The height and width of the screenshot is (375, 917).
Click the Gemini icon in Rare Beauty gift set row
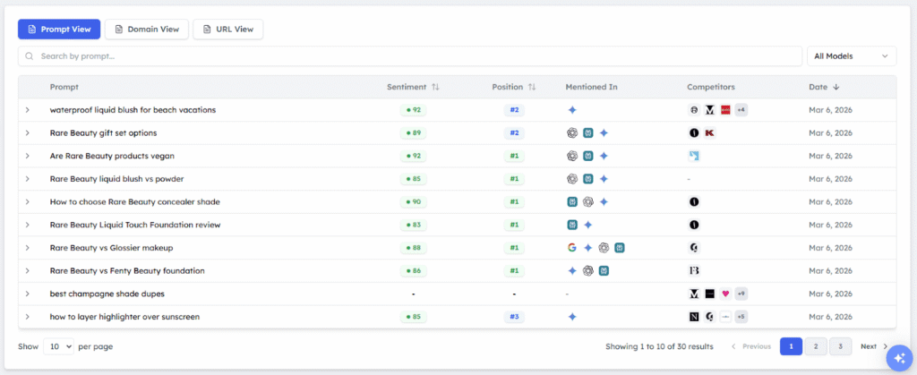click(x=604, y=133)
